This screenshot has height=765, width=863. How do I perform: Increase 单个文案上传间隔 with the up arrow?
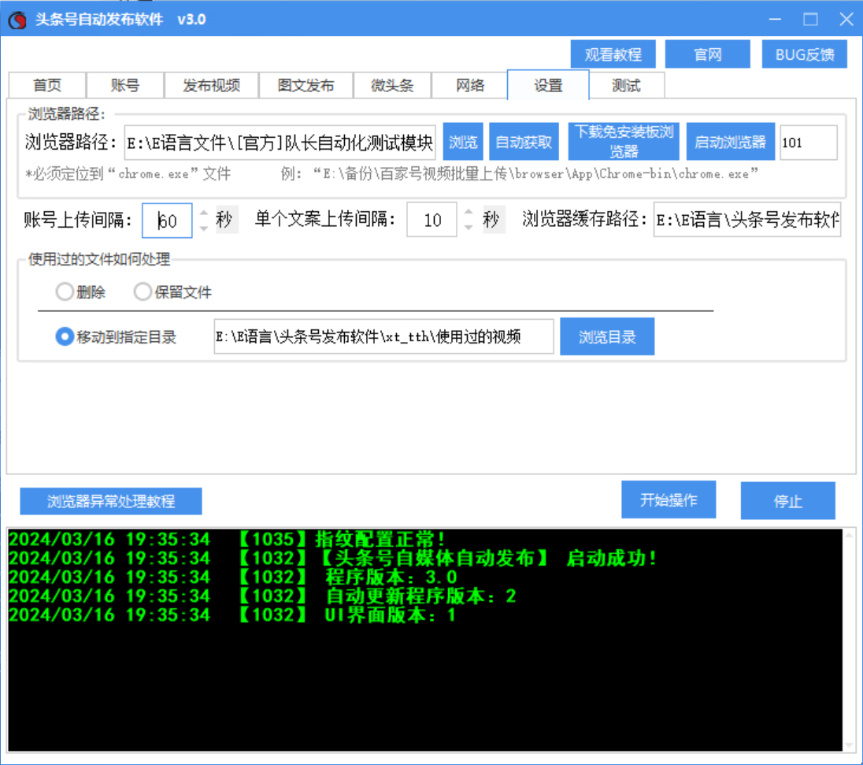click(x=469, y=212)
